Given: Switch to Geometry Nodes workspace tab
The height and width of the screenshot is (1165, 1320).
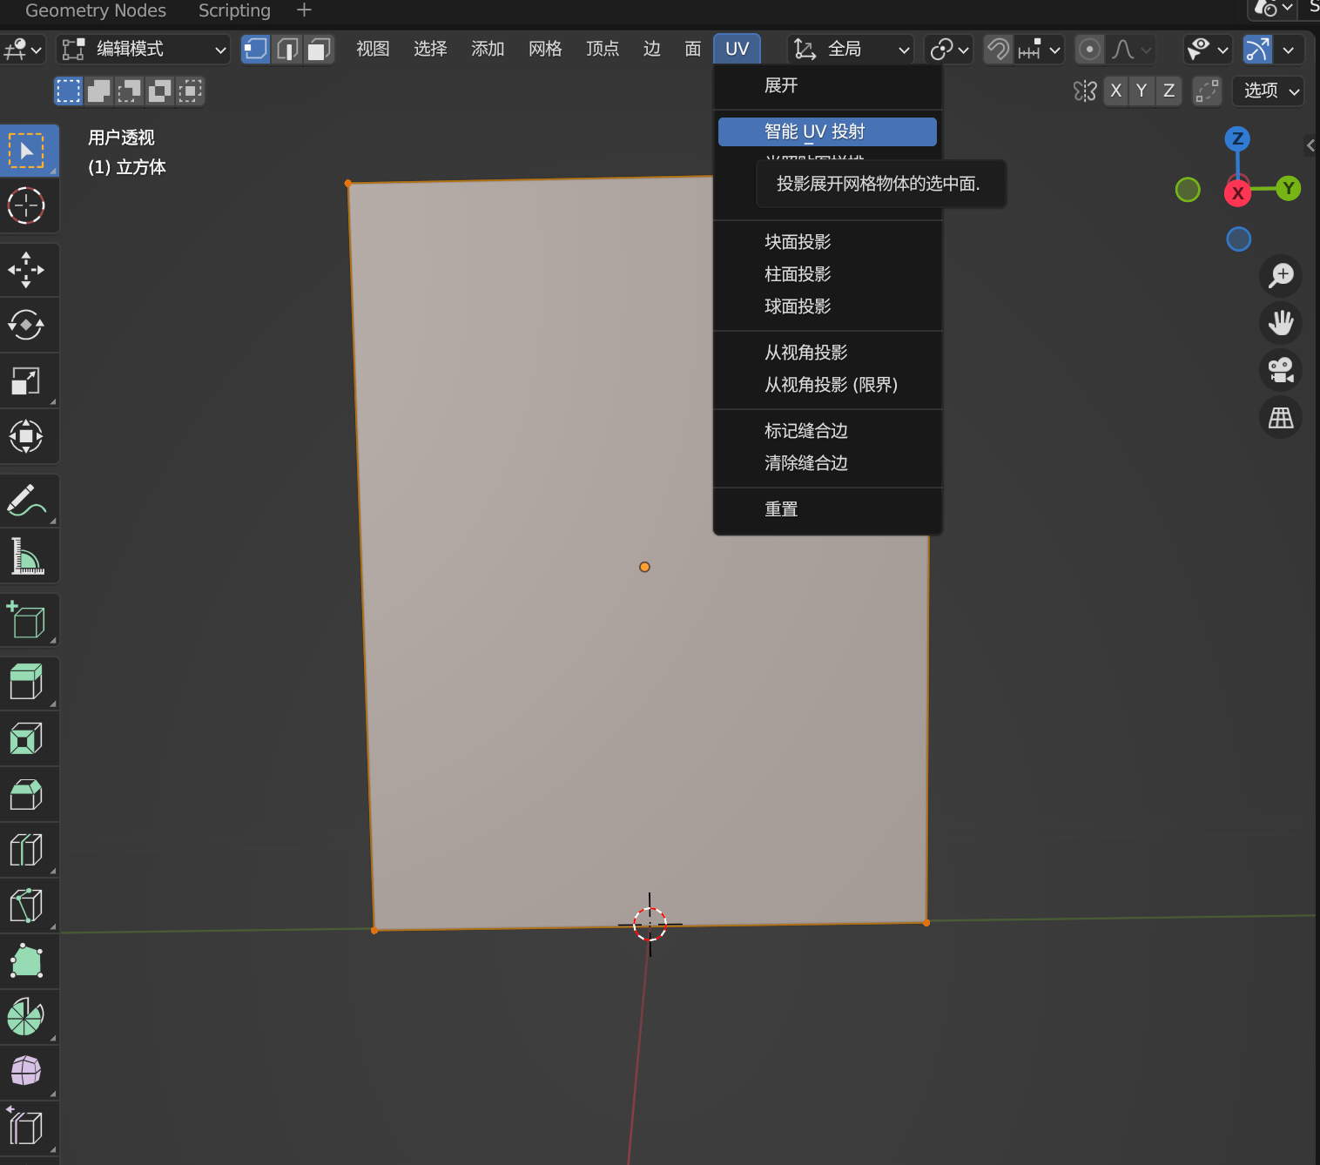Looking at the screenshot, I should [96, 10].
